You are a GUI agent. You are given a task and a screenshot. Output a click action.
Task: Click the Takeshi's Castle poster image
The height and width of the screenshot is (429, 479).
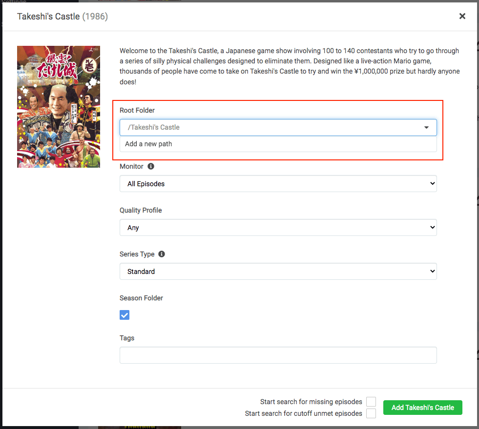pos(58,106)
